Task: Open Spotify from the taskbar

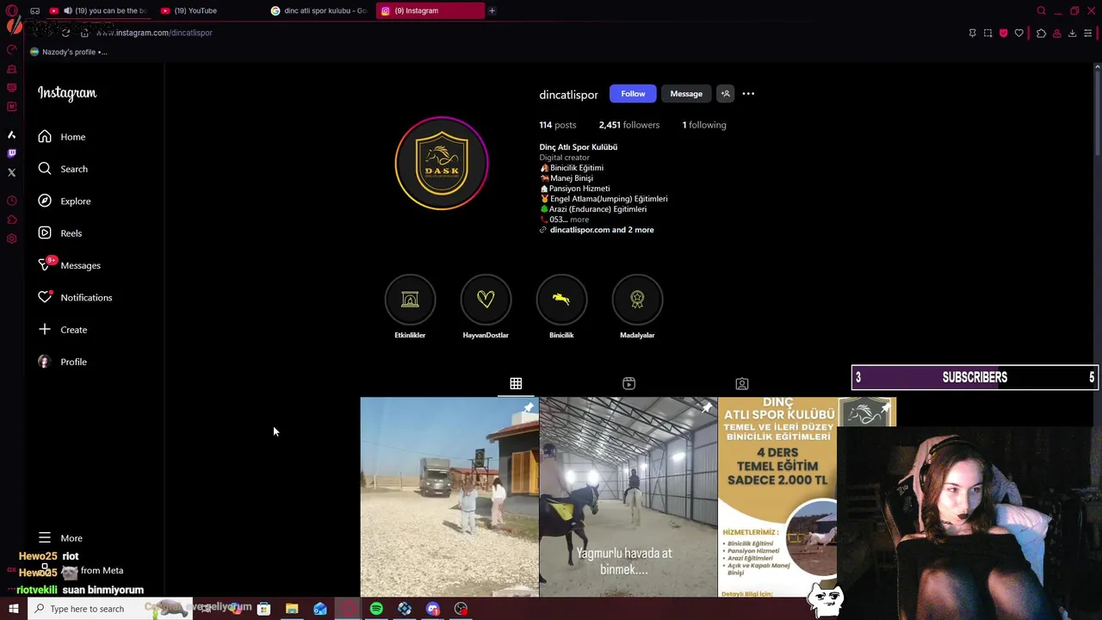Action: 376,609
